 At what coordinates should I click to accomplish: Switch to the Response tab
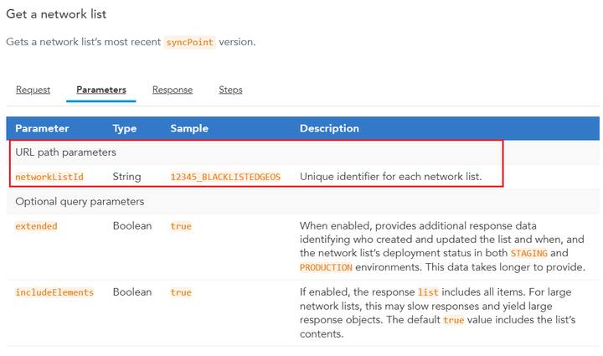tap(173, 90)
